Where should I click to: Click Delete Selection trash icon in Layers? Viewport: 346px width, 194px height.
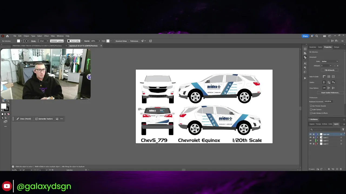341,169
